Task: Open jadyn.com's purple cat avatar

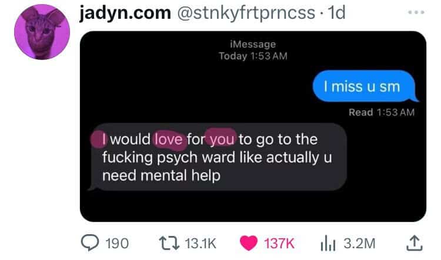Action: point(42,32)
